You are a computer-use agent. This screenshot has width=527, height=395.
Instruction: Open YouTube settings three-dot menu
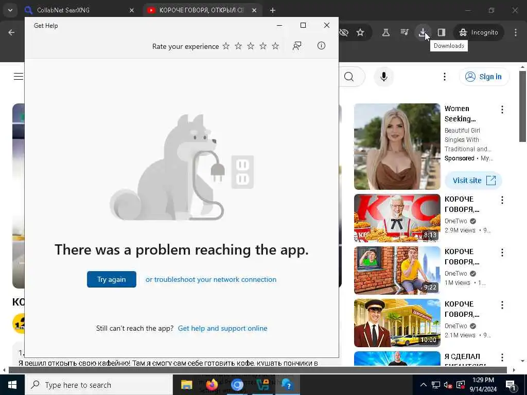click(x=444, y=77)
